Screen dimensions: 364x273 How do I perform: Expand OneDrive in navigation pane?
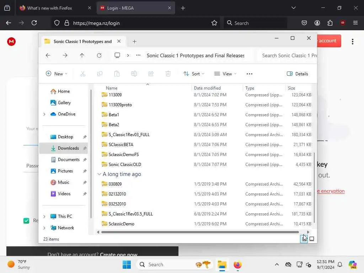(x=44, y=114)
